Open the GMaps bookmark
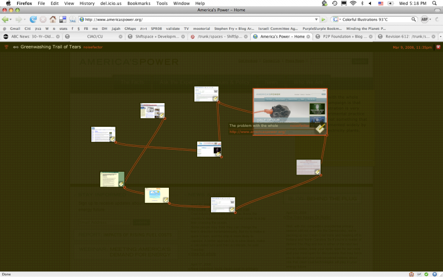This screenshot has width=443, height=277. click(x=130, y=29)
